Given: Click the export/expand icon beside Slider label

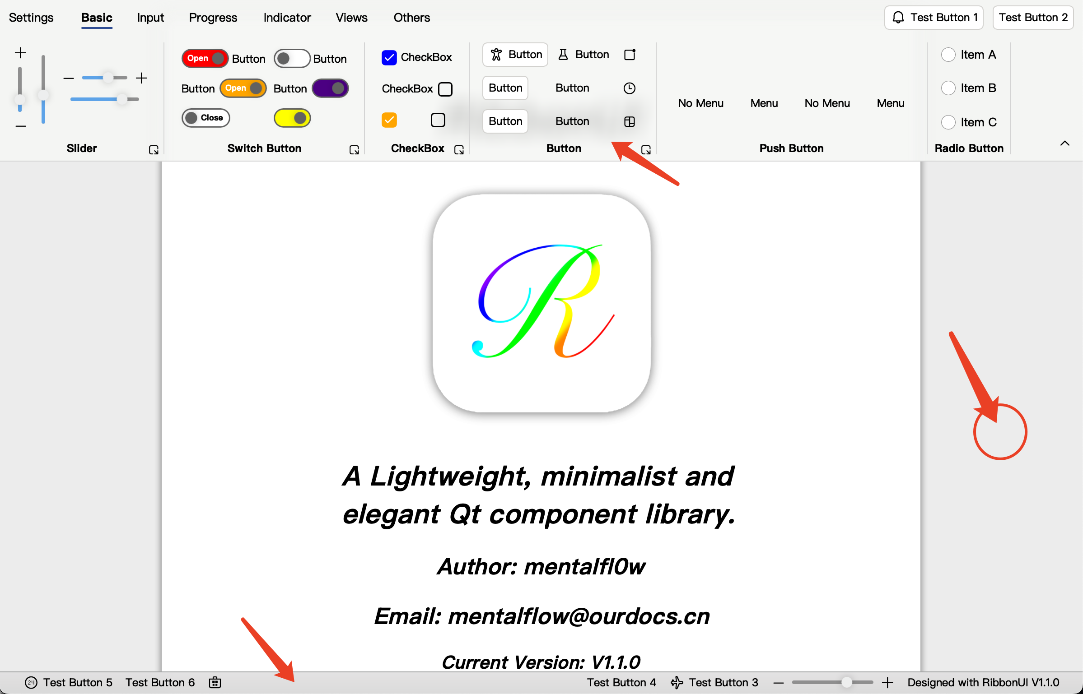Looking at the screenshot, I should tap(154, 149).
